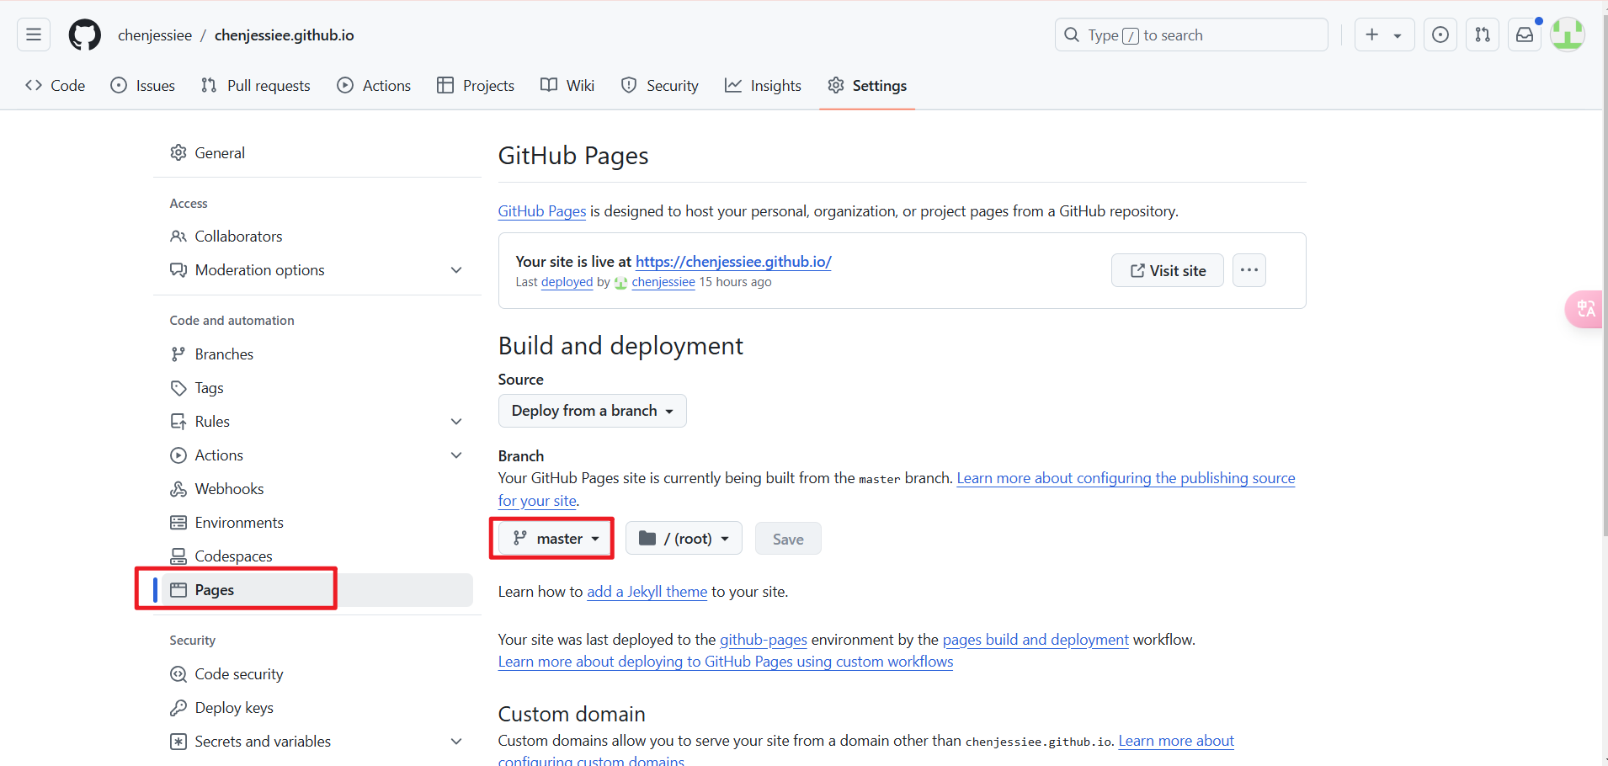Click the Save button for branch settings
Image resolution: width=1608 pixels, height=766 pixels.
pos(787,538)
